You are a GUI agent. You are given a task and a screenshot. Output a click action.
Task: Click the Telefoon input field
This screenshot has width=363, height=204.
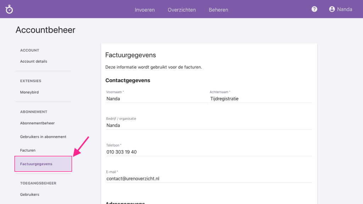208,152
